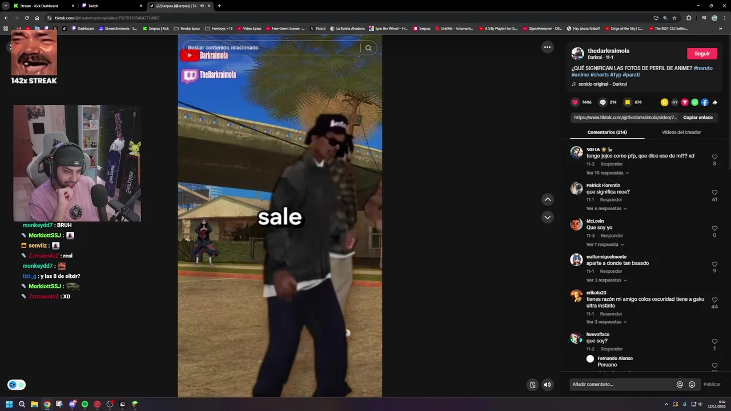Click Responder under SOFIA's comment
The image size is (731, 411).
coord(612,164)
